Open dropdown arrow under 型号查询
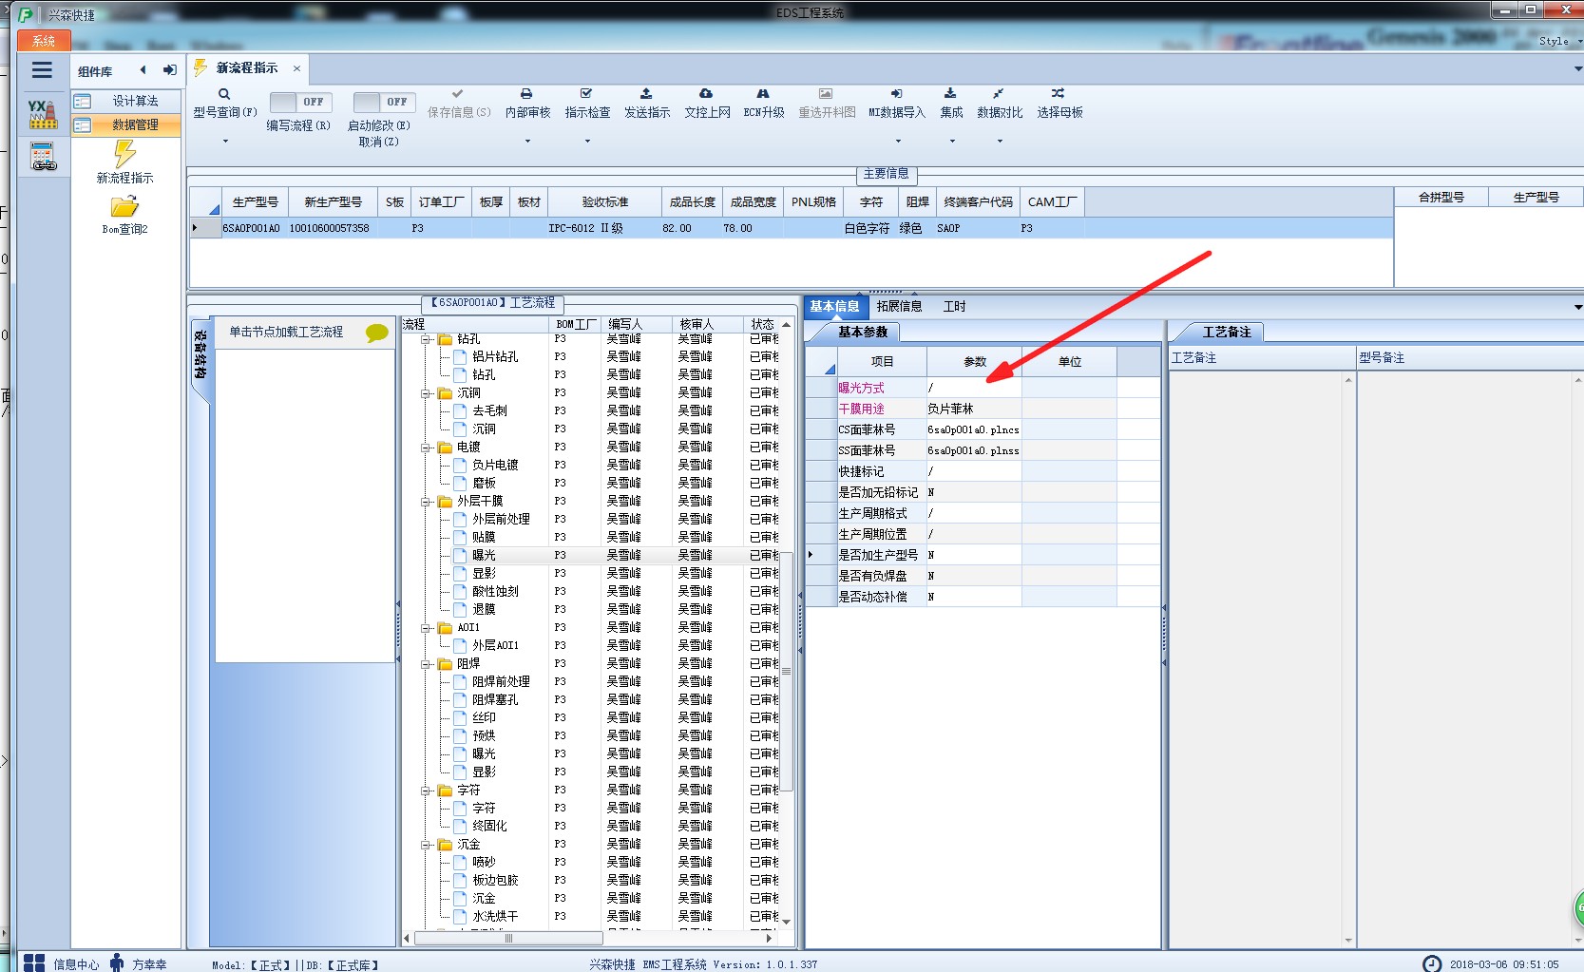The width and height of the screenshot is (1584, 972). tap(225, 142)
